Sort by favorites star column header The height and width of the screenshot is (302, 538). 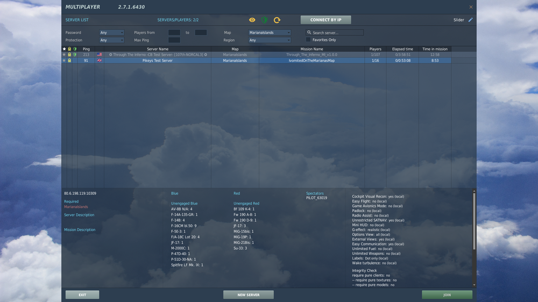click(64, 49)
